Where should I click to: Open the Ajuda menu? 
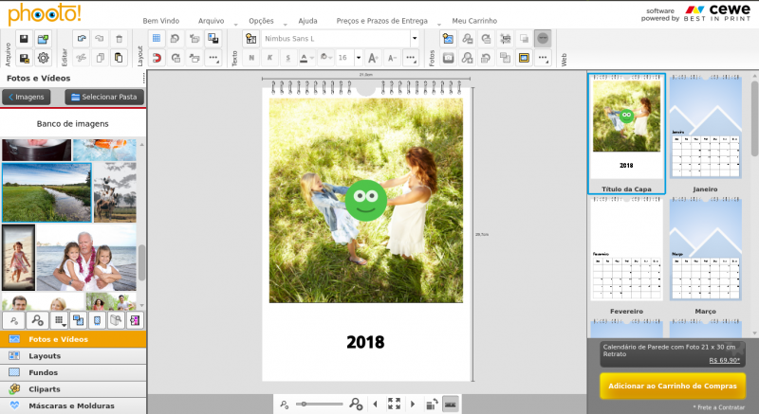click(x=307, y=21)
